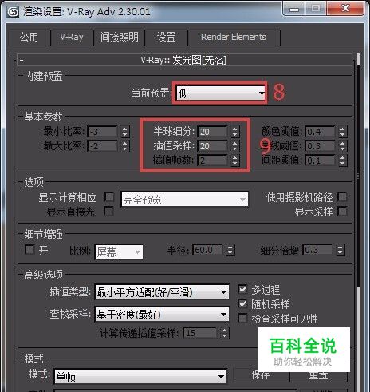Click the 细分倍增 value field
370x392 pixels.
[318, 250]
